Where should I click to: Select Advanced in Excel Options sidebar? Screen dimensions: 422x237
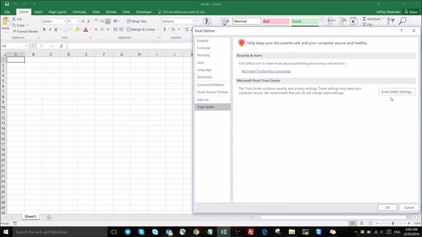coord(212,77)
